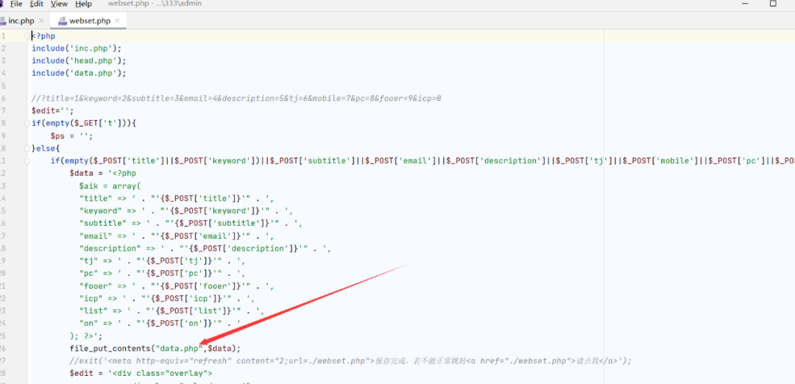795x384 pixels.
Task: Click the PHP file icon on webset.php tab
Action: (x=63, y=21)
